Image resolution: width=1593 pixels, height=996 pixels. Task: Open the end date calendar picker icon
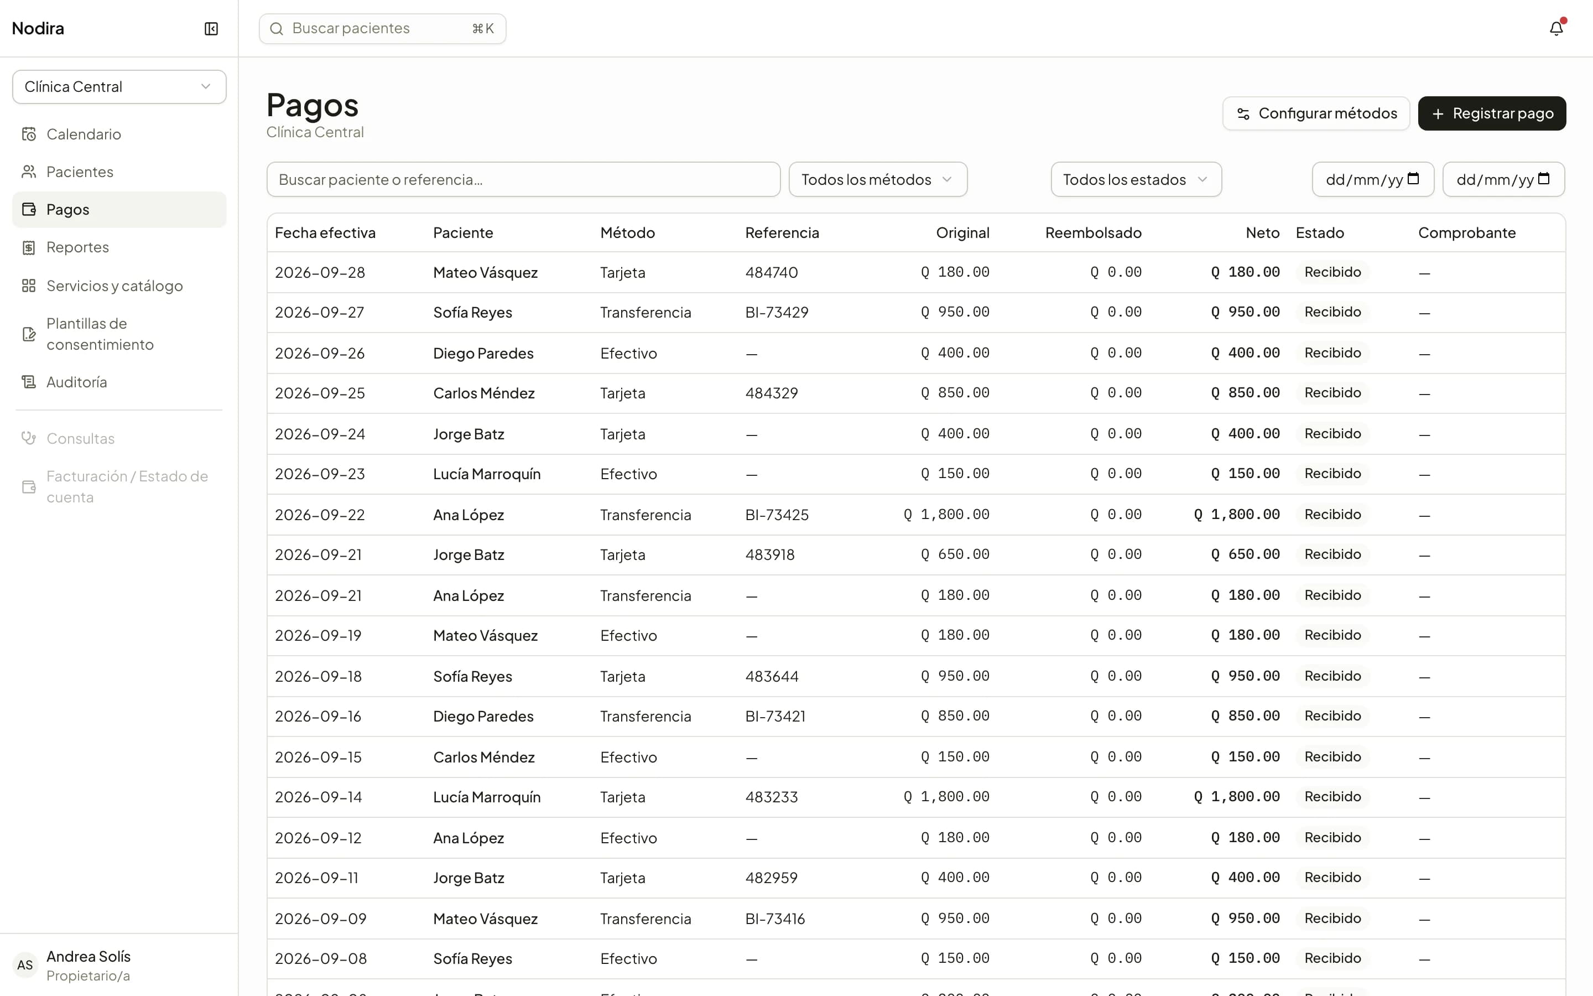pos(1544,179)
